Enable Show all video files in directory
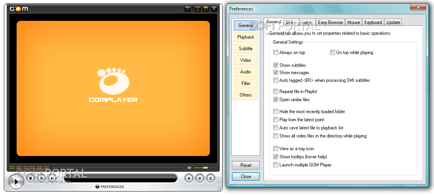 pos(276,136)
